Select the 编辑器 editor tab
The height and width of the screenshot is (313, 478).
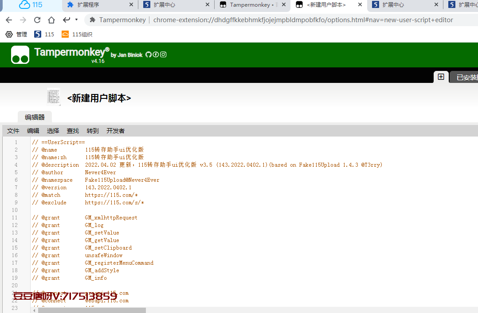pyautogui.click(x=35, y=117)
